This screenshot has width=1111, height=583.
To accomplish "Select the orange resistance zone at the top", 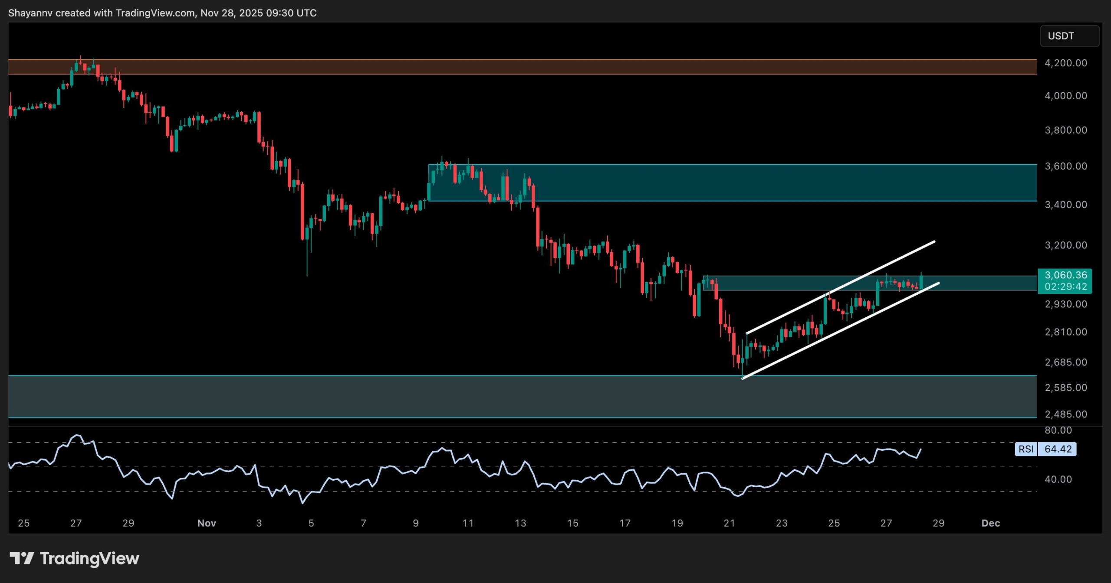I will pyautogui.click(x=521, y=67).
